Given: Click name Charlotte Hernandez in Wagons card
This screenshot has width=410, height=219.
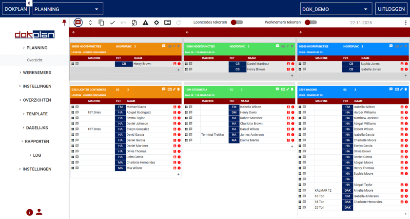Looking at the screenshot, I should 368,202.
